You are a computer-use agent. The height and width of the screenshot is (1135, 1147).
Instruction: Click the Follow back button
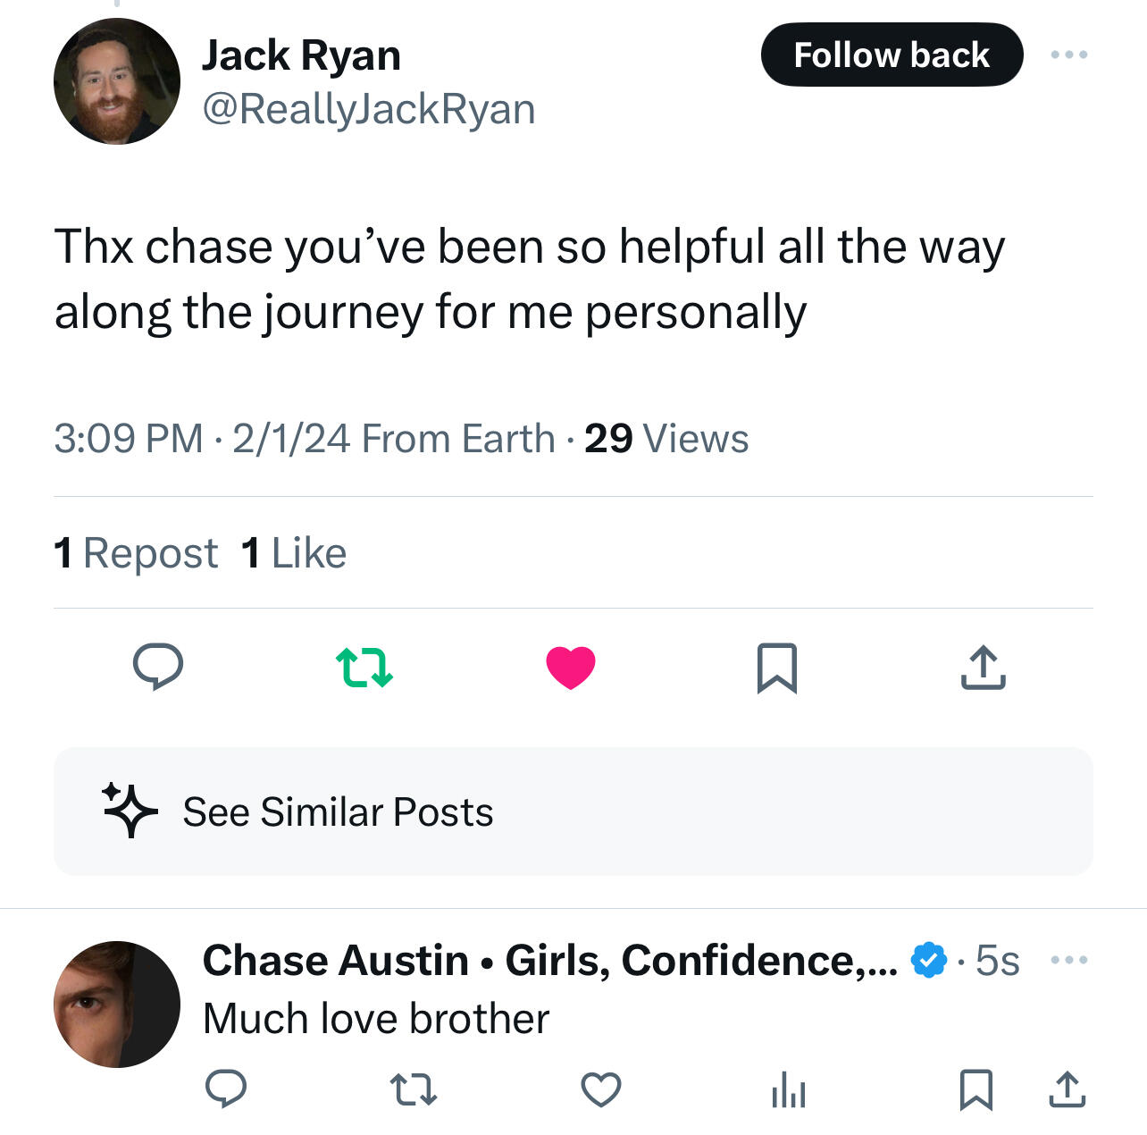(892, 55)
